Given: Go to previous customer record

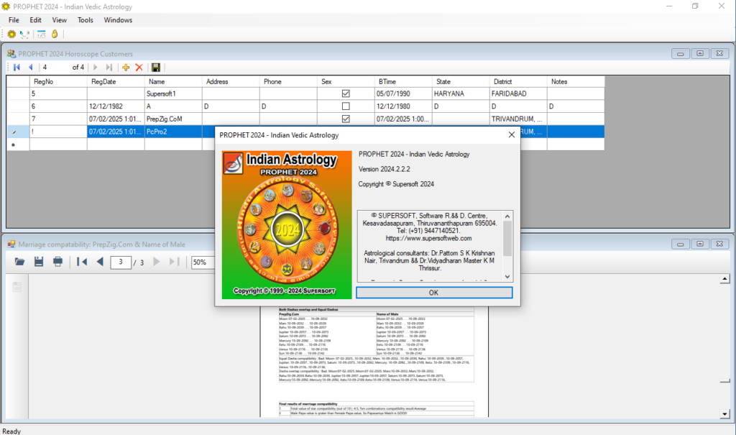Looking at the screenshot, I should tap(31, 67).
